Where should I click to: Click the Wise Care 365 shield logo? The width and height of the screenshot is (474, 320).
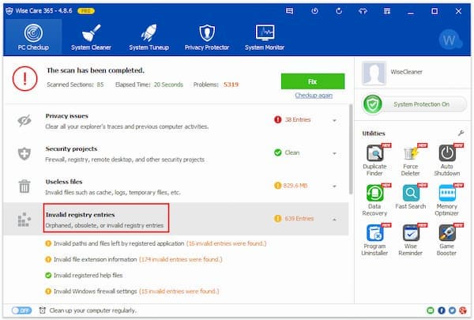(x=9, y=11)
